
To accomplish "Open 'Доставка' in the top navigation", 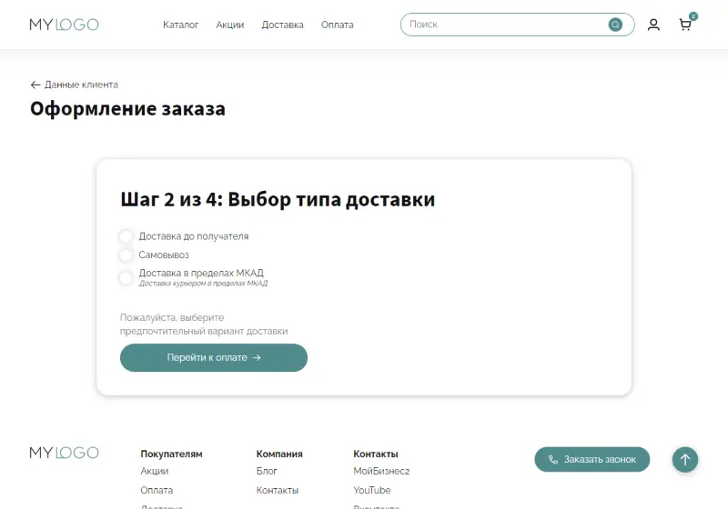I will [x=282, y=25].
